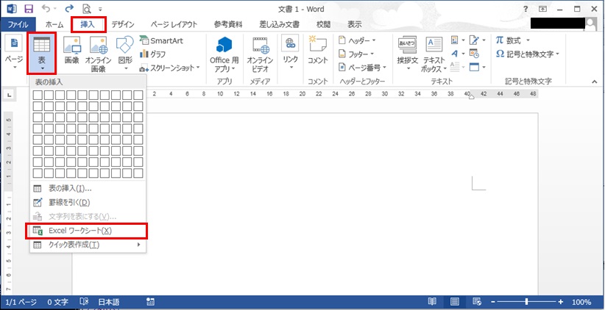605x310 pixels.
Task: Click the Object icon in テキスト group
Action: click(477, 68)
